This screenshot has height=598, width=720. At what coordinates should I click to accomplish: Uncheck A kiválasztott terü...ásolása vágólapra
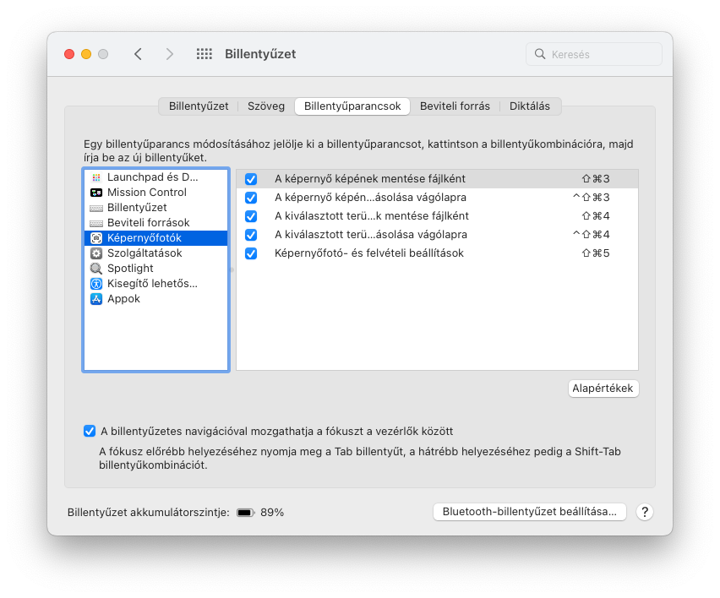[x=251, y=235]
